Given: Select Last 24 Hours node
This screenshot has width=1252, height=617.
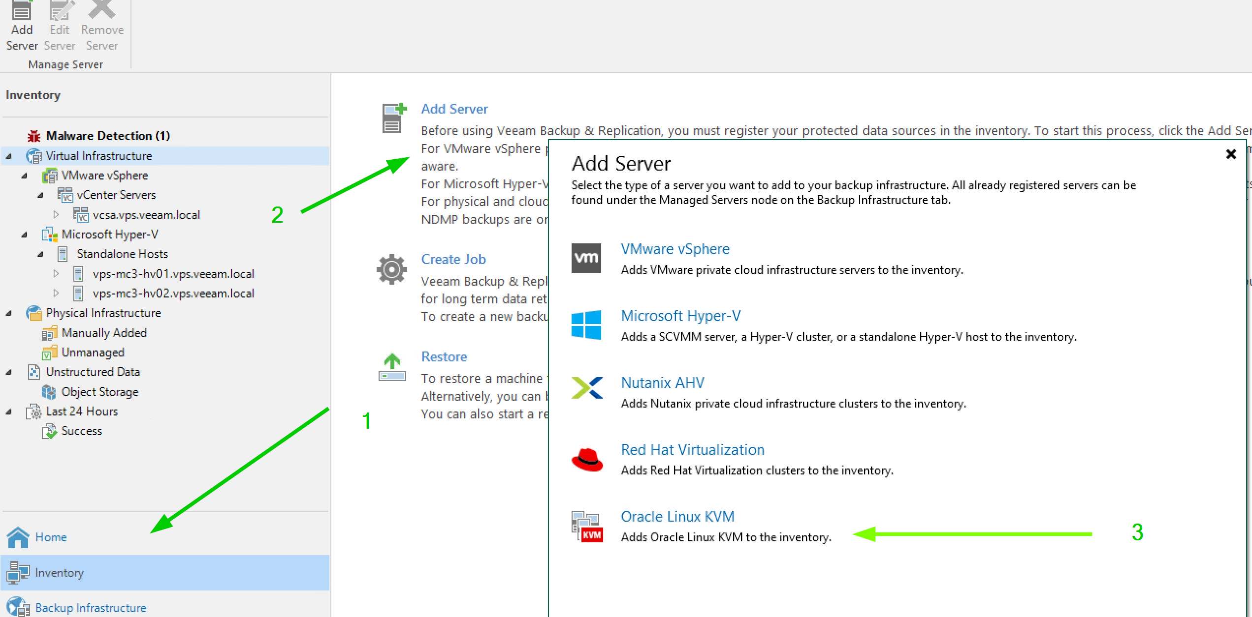Looking at the screenshot, I should point(82,411).
